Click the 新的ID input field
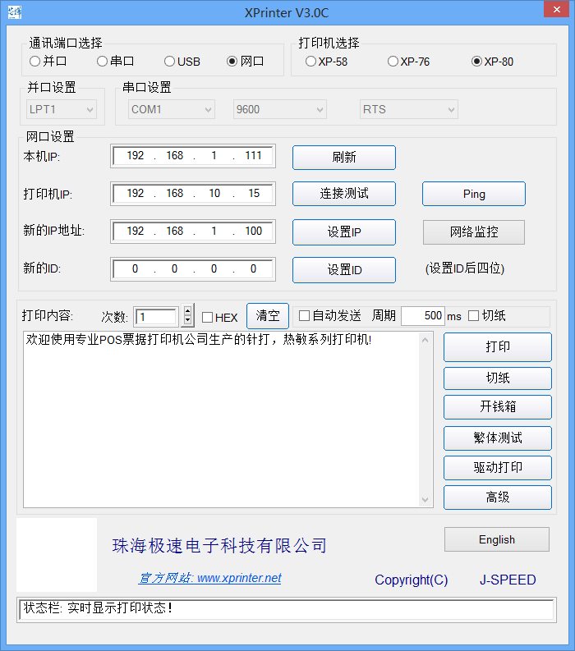The width and height of the screenshot is (575, 651). (193, 269)
